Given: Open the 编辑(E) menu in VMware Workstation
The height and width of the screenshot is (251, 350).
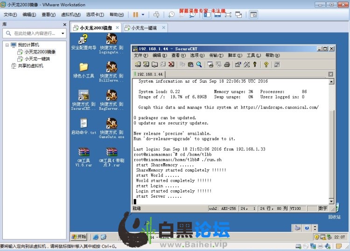Looking at the screenshot, I should [x=29, y=14].
